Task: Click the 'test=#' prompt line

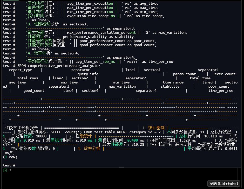Action: coord(9,165)
